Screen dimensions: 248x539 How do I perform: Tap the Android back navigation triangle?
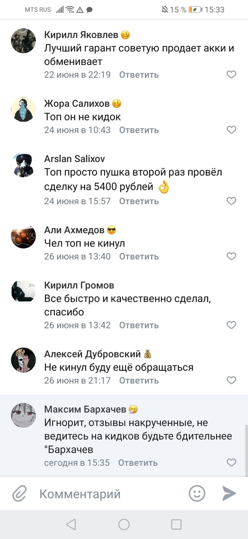(71, 524)
